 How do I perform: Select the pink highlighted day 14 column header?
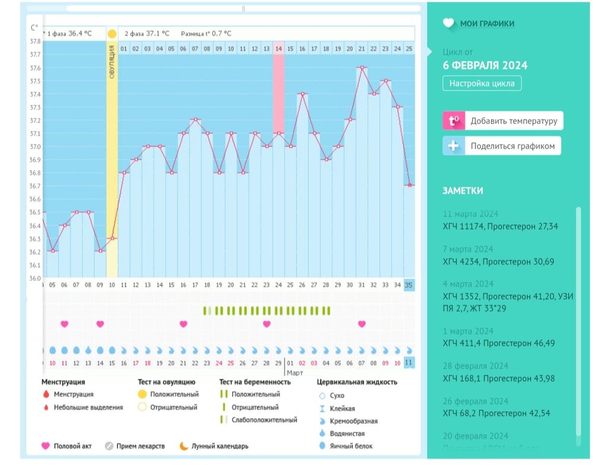coord(278,48)
